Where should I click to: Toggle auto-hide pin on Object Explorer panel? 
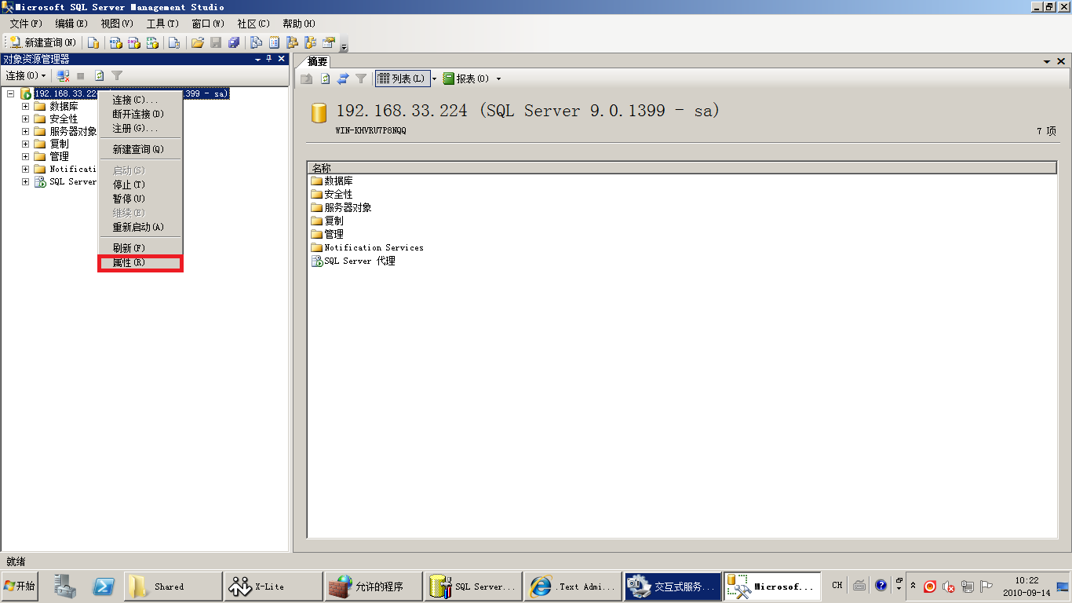(x=269, y=60)
